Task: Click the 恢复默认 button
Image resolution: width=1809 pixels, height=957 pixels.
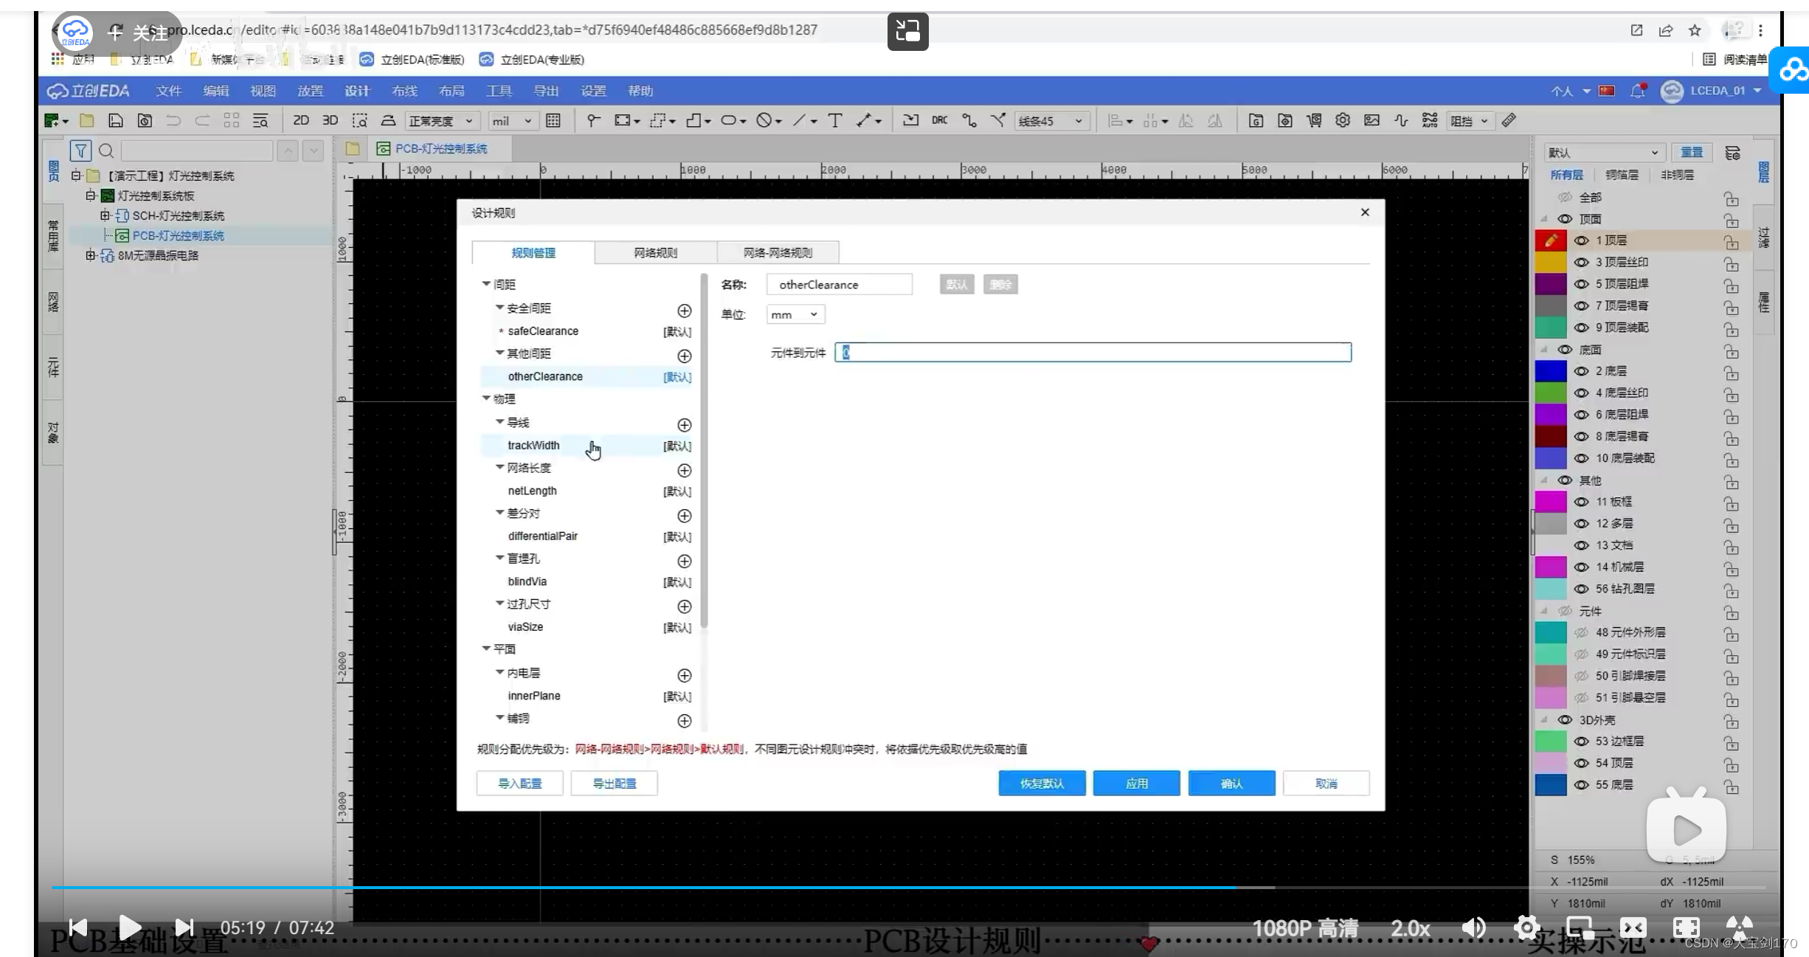Action: [1041, 783]
